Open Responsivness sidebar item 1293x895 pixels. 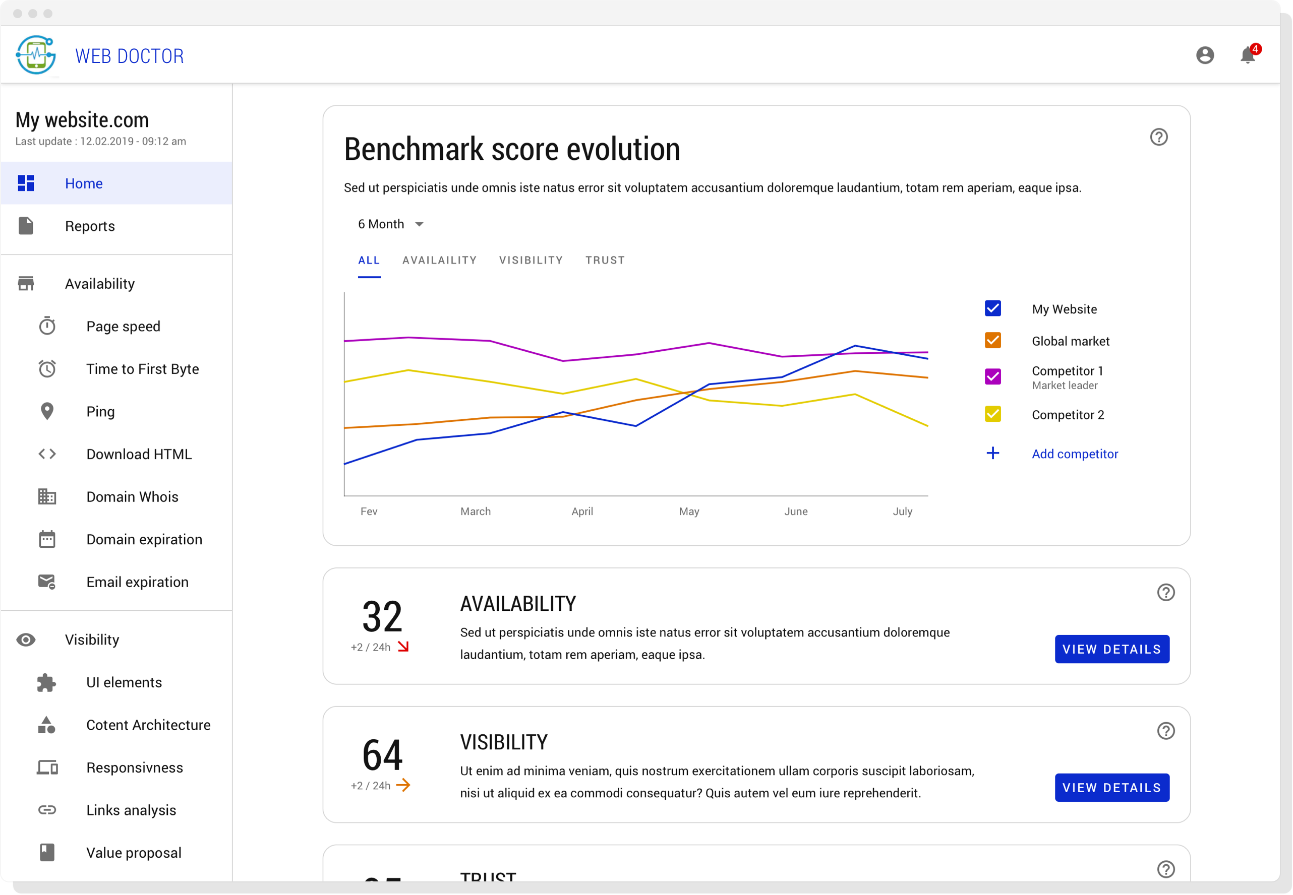click(x=116, y=767)
